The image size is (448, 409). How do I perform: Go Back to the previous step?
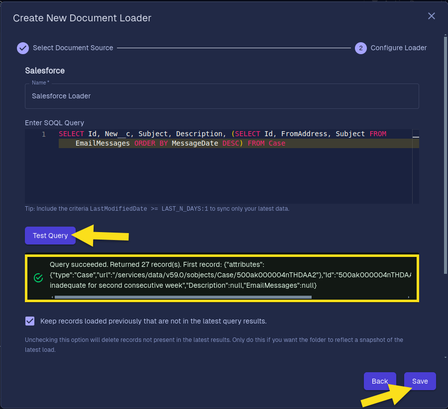point(380,381)
